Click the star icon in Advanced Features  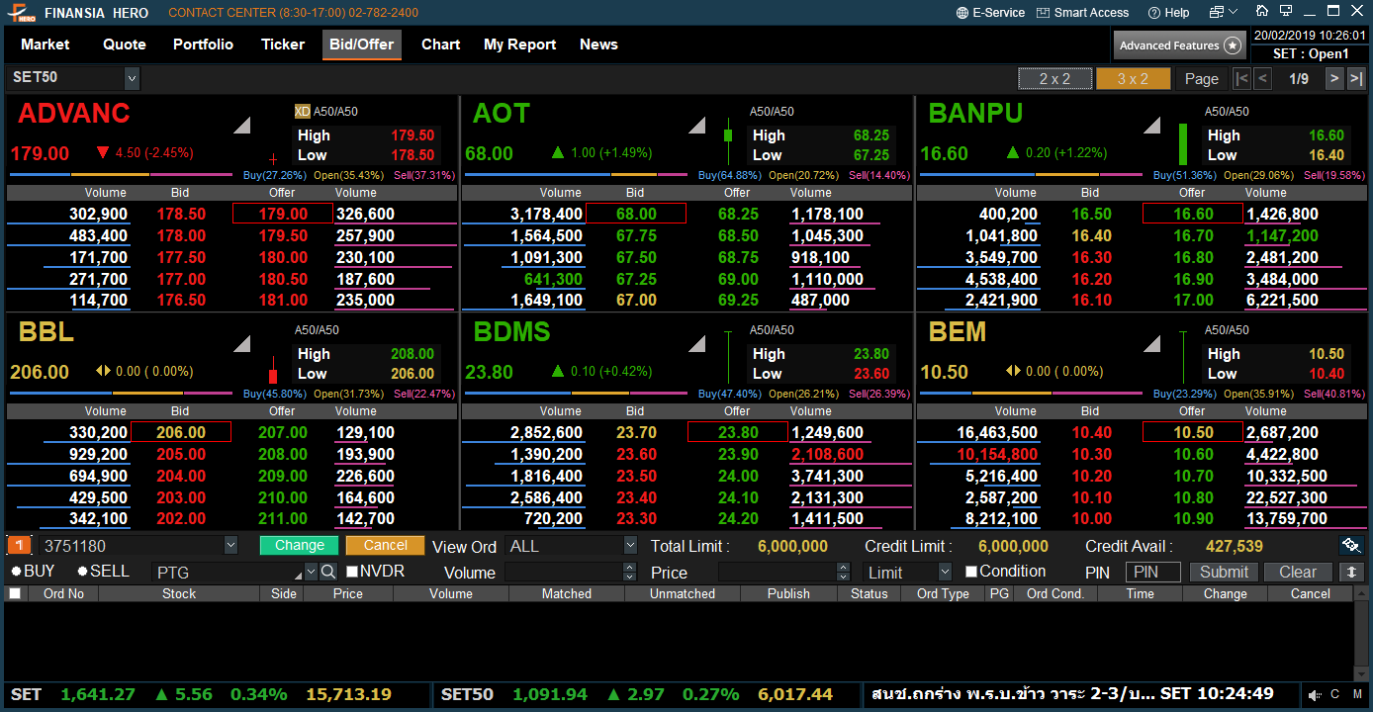click(1232, 45)
